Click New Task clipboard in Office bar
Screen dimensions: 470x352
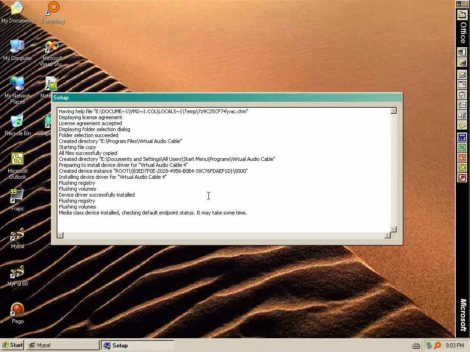click(x=462, y=95)
